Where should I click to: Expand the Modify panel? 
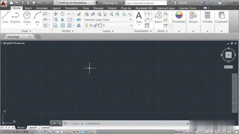pos(68,31)
